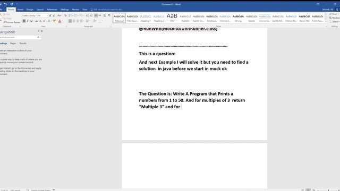Click the Sort icon in Paragraph group
340x191 pixels.
pyautogui.click(x=105, y=15)
